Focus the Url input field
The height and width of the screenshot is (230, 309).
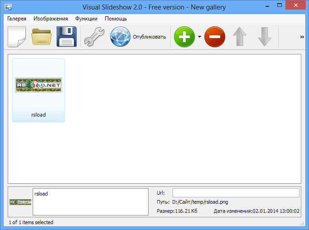pyautogui.click(x=236, y=193)
